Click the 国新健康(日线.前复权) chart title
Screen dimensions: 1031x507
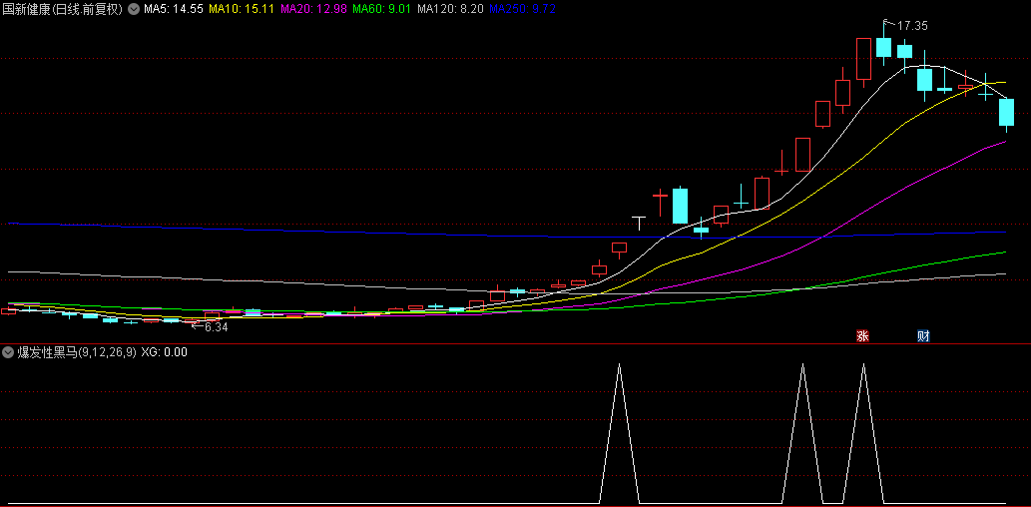63,9
